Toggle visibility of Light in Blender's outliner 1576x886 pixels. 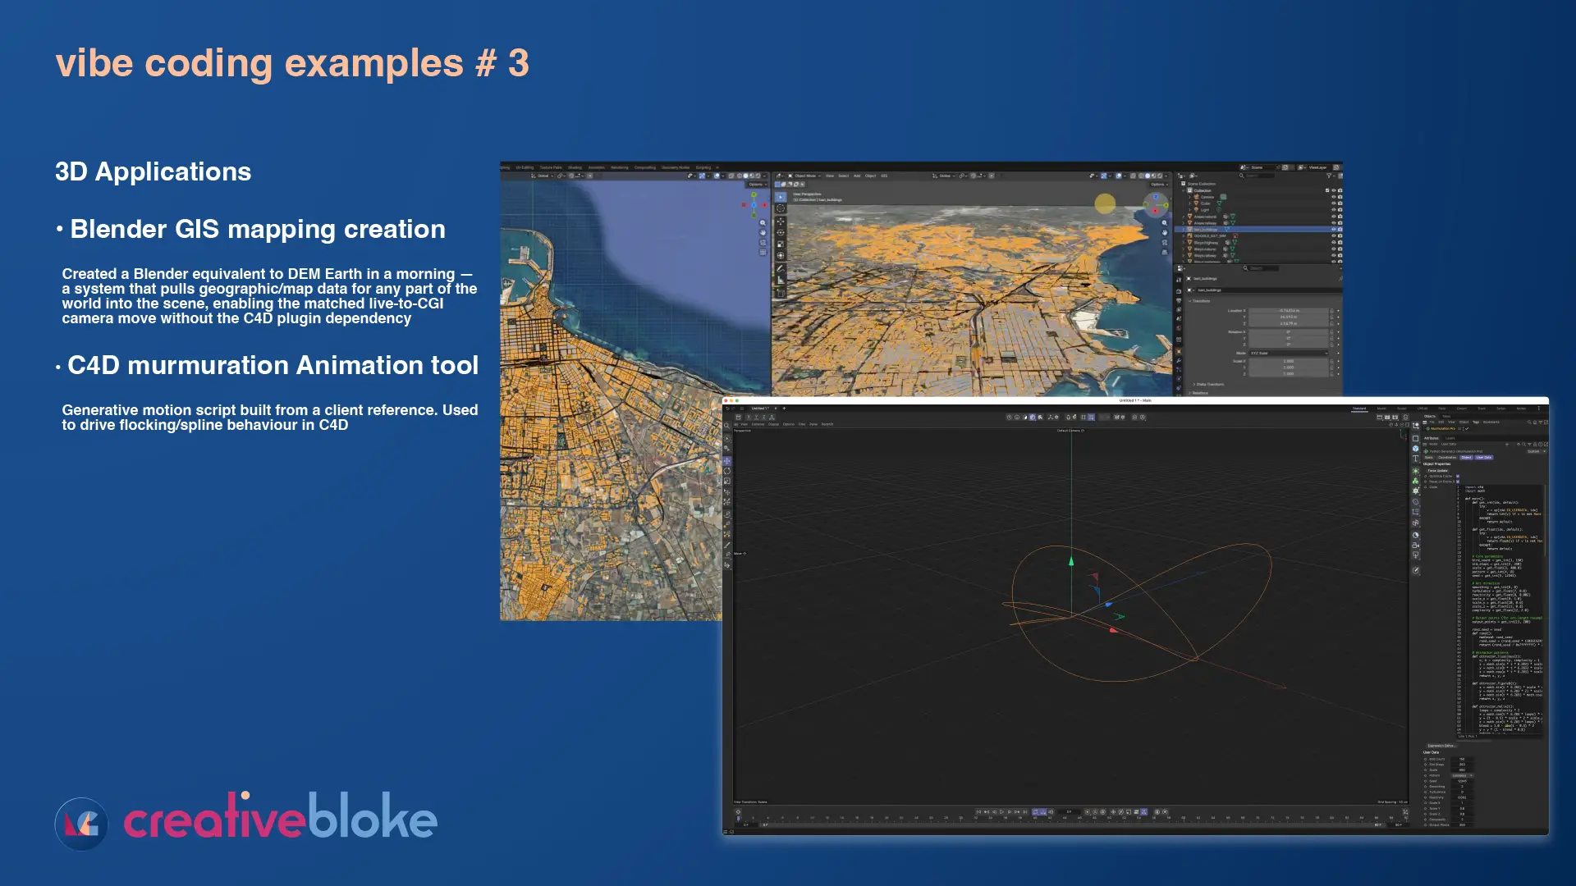(x=1333, y=210)
